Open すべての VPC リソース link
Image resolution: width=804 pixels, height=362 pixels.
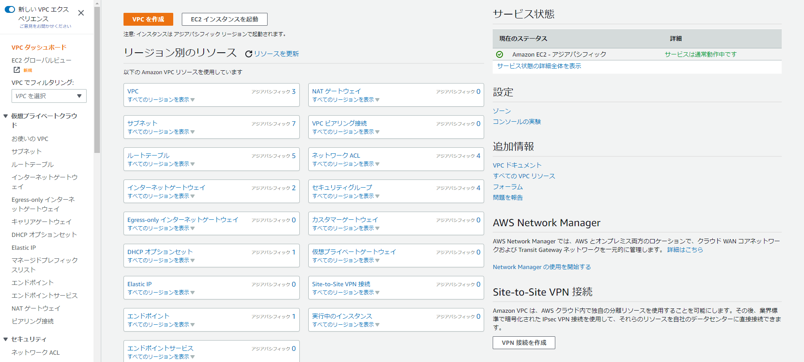point(524,176)
